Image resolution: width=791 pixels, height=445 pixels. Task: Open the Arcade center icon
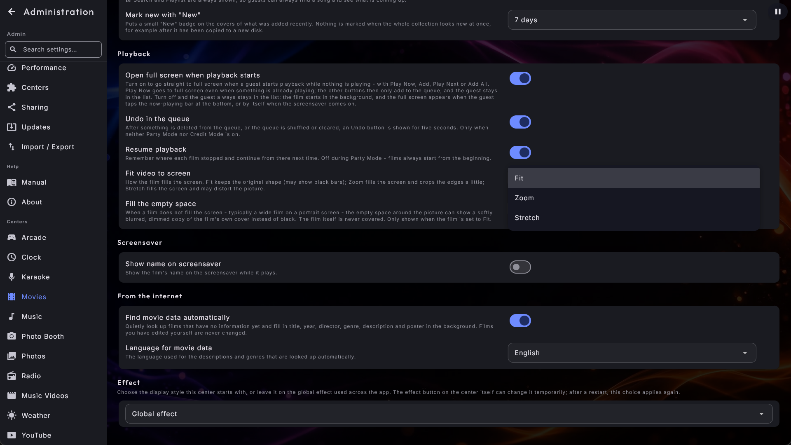(x=12, y=237)
